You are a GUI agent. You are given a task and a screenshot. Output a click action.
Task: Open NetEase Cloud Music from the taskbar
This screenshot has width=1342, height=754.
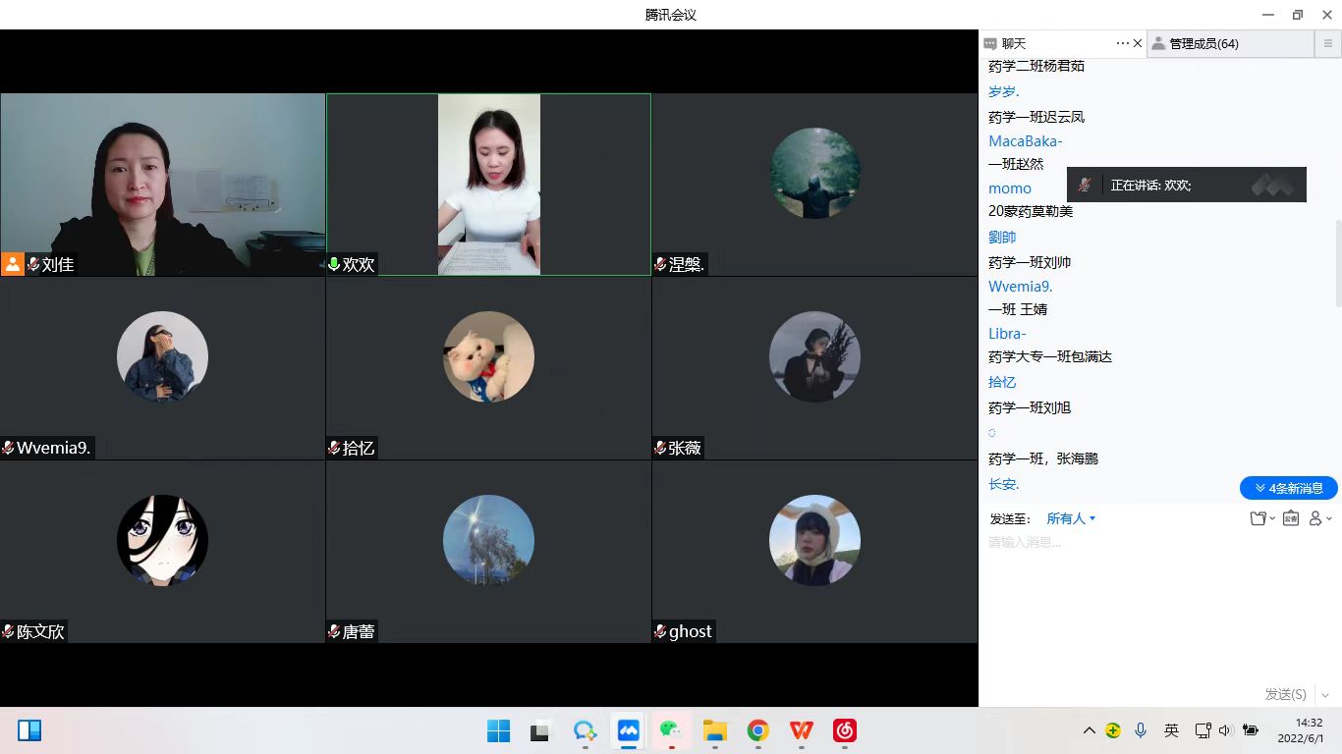[x=844, y=730]
